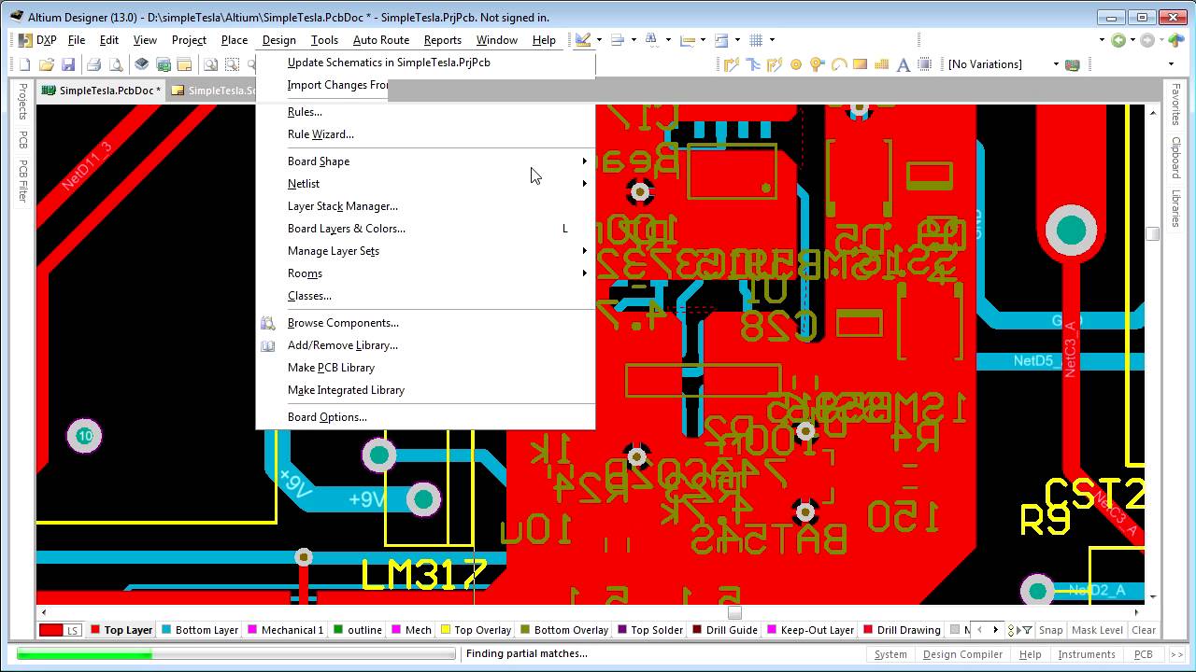
Task: Click the red current layer color swatch
Action: 50,631
